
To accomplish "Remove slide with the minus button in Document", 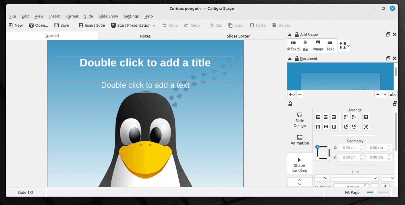I will (300, 94).
